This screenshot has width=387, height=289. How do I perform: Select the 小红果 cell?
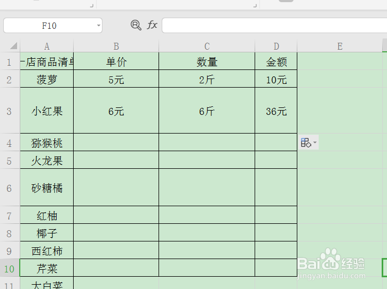pyautogui.click(x=46, y=111)
